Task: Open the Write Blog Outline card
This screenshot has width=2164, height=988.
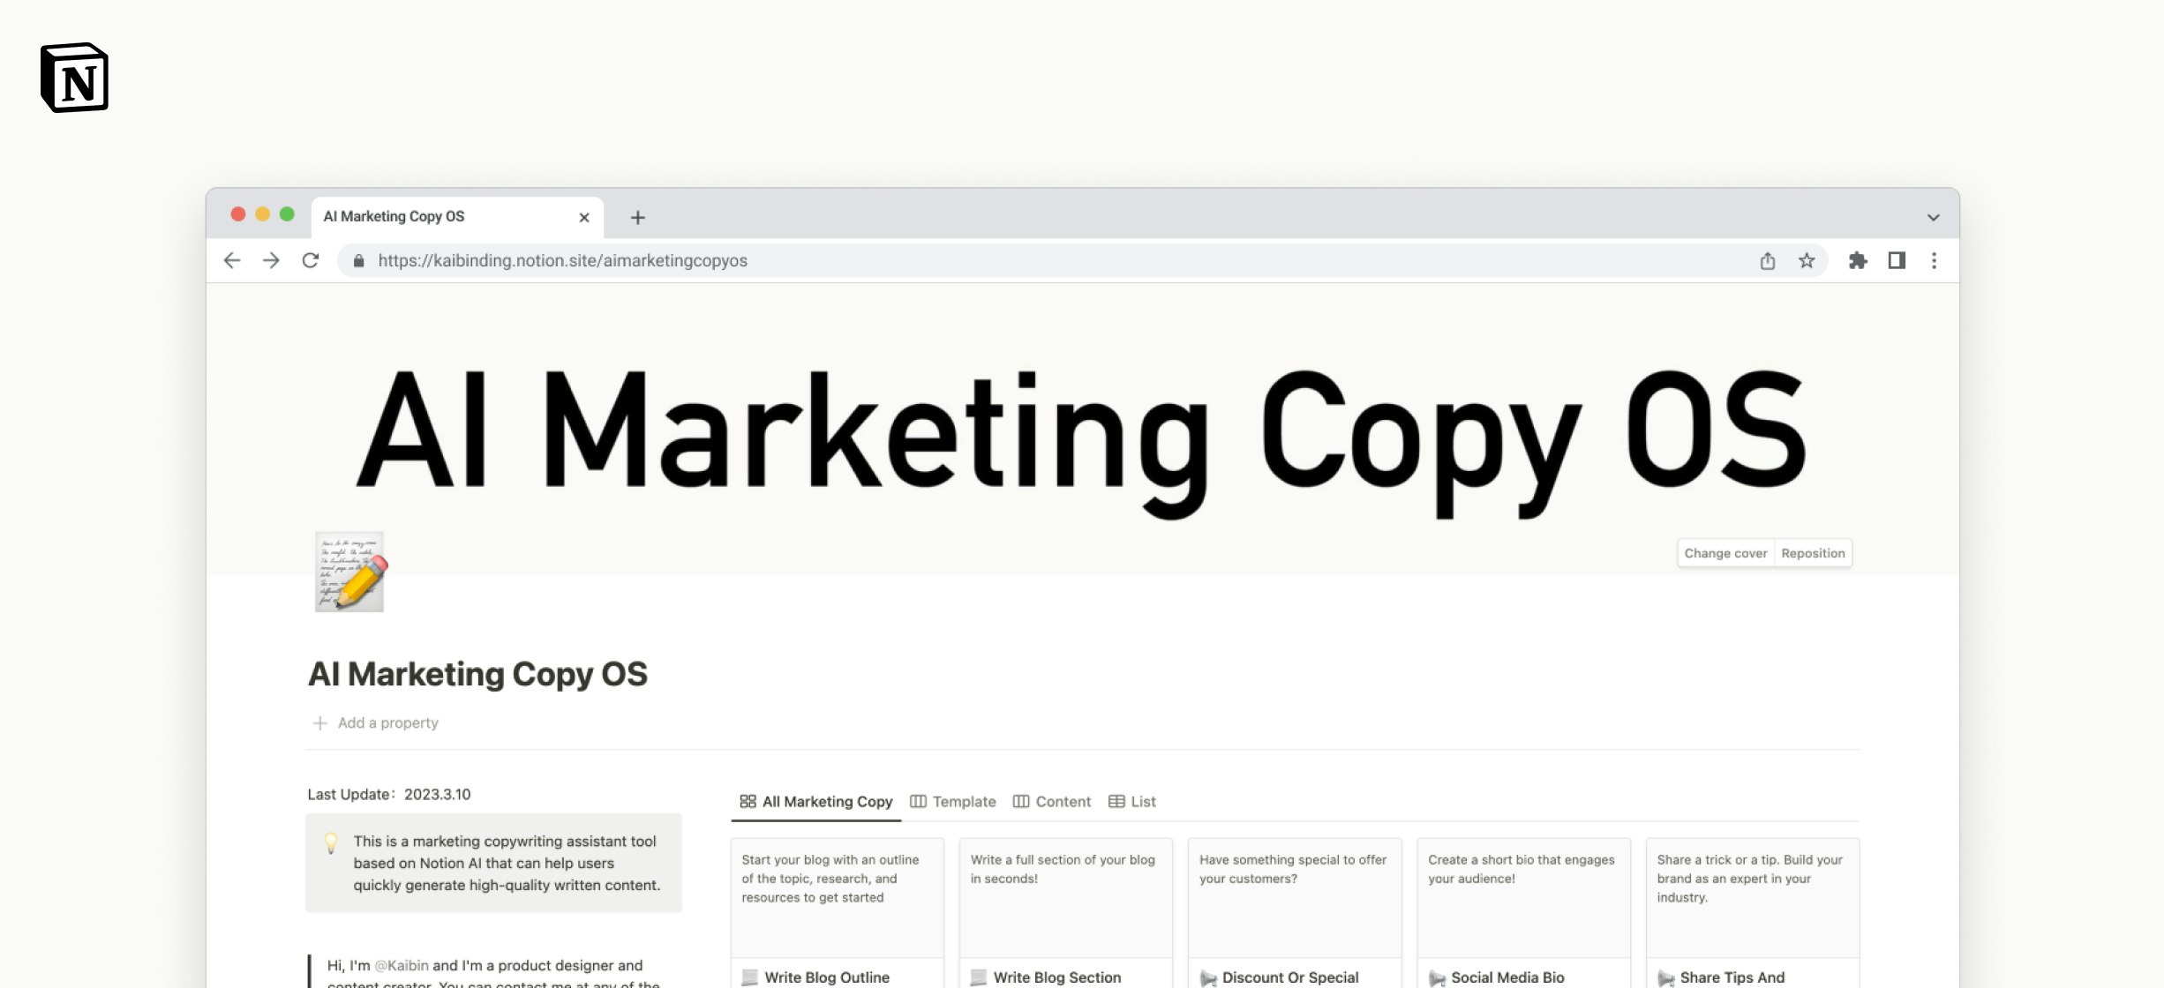Action: (x=837, y=913)
